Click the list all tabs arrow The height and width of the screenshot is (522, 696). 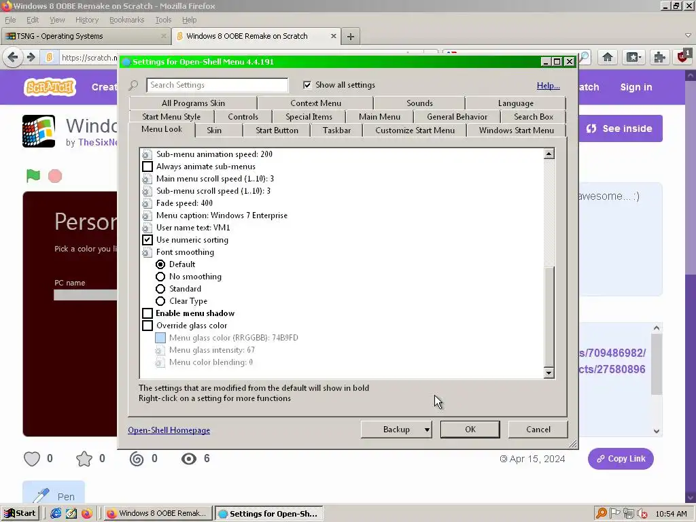coord(688,35)
